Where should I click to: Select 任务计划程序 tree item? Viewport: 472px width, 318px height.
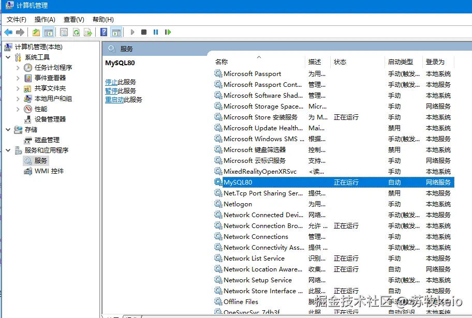tap(53, 68)
